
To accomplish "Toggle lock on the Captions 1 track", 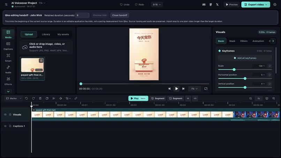I will [x=10, y=126].
